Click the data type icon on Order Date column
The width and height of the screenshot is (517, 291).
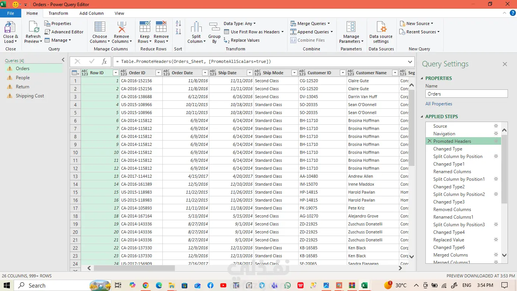[167, 73]
